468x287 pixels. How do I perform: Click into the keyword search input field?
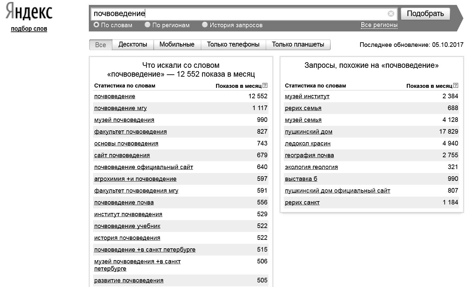239,14
